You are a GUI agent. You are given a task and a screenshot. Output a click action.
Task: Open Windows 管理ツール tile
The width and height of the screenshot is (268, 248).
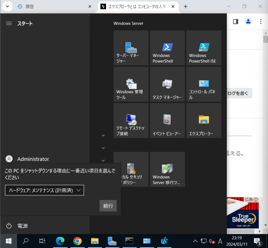pyautogui.click(x=131, y=84)
